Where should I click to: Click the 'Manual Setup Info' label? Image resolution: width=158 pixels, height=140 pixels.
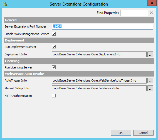click(17, 88)
